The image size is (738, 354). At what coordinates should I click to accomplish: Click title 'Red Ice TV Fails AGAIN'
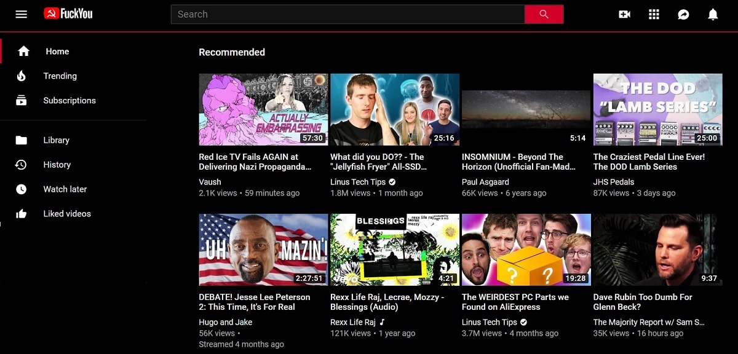coord(255,162)
